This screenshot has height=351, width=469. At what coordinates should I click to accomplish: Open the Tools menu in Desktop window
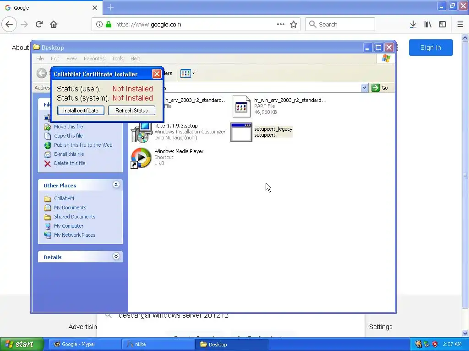tap(118, 58)
